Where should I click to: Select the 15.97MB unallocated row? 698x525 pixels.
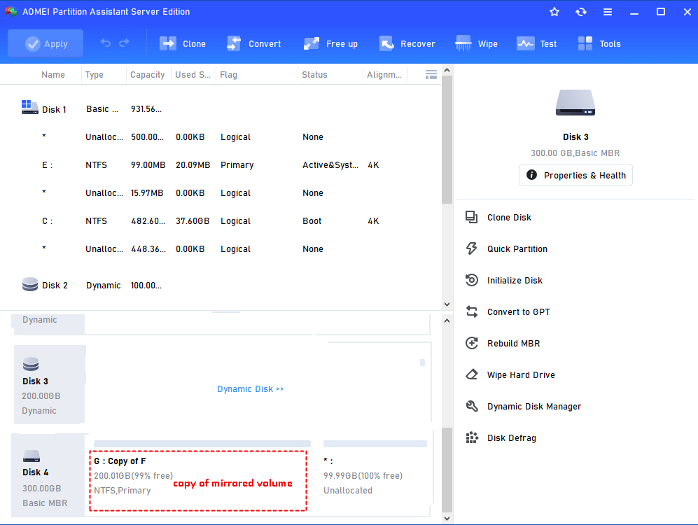221,193
